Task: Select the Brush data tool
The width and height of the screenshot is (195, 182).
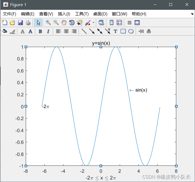Action: [x=88, y=23]
